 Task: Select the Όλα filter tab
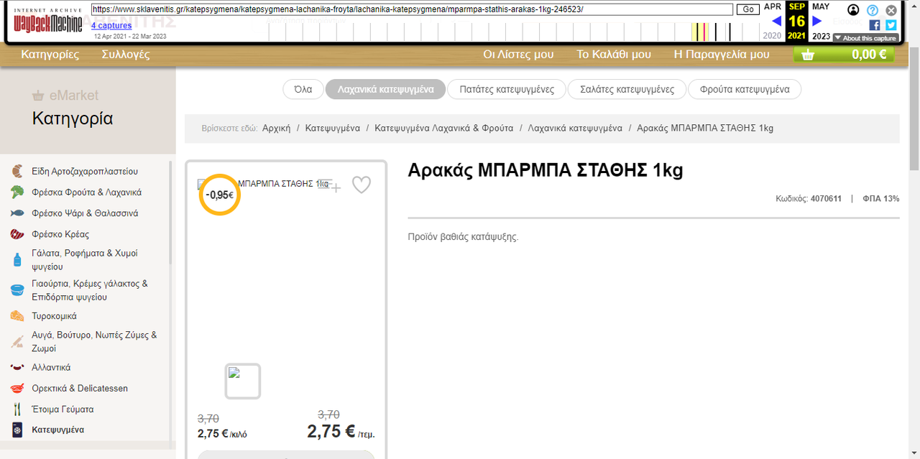pos(303,89)
